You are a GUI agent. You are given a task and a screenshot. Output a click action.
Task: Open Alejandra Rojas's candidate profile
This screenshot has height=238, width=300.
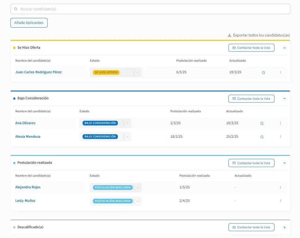click(28, 187)
